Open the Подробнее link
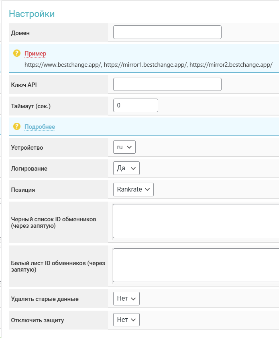Viewport: 279px width, 338px height. point(40,127)
